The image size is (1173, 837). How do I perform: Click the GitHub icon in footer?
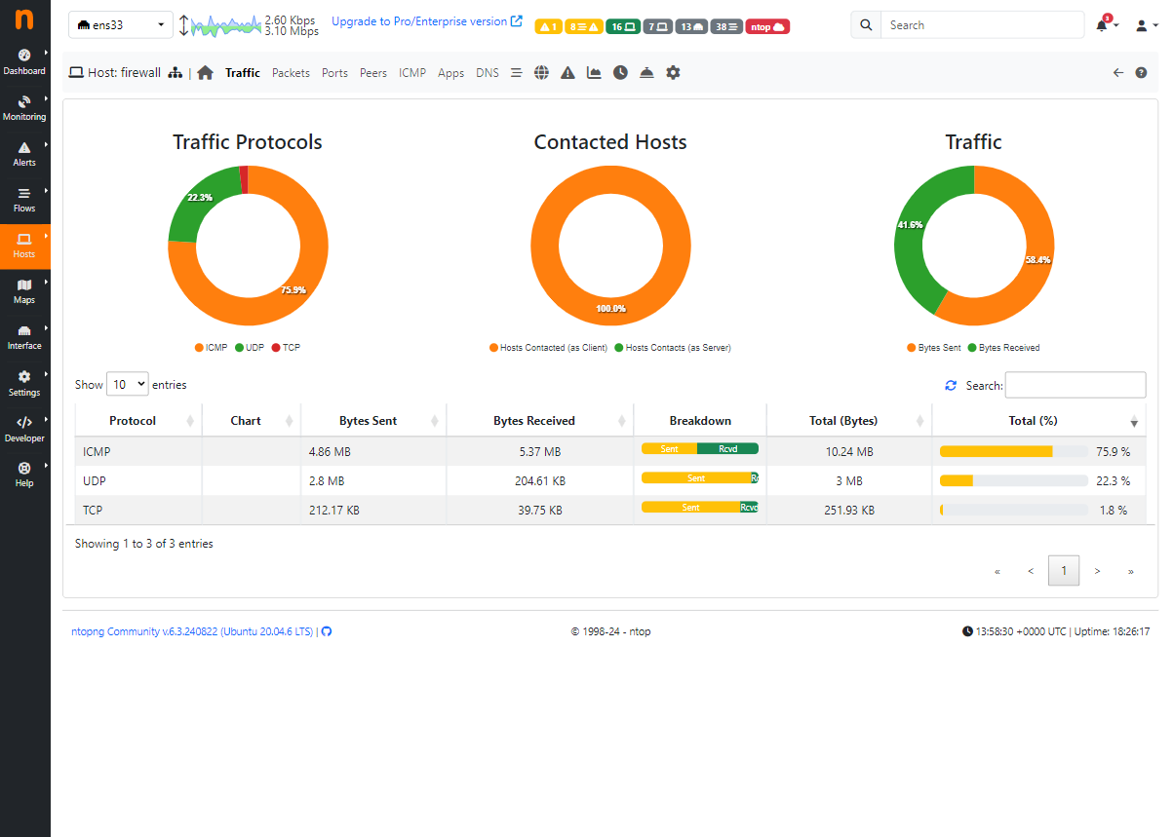click(x=327, y=631)
